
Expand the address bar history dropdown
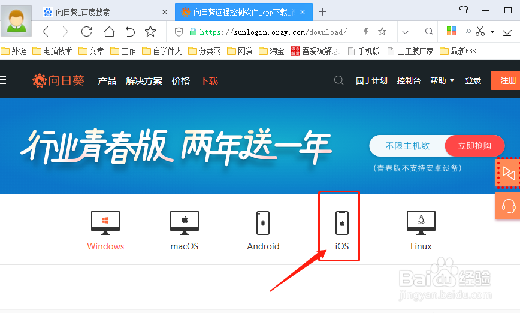pyautogui.click(x=405, y=32)
